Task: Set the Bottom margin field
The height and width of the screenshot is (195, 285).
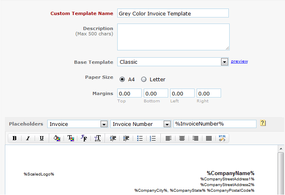Action: coord(156,93)
